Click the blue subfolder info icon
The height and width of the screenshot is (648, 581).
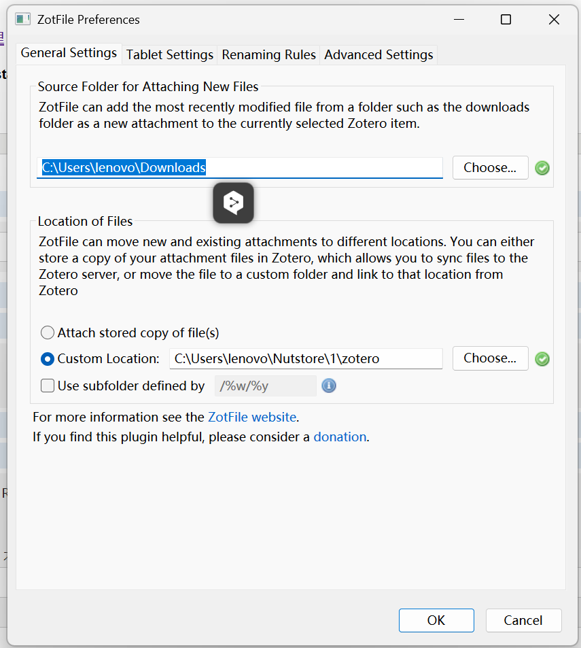click(x=329, y=386)
